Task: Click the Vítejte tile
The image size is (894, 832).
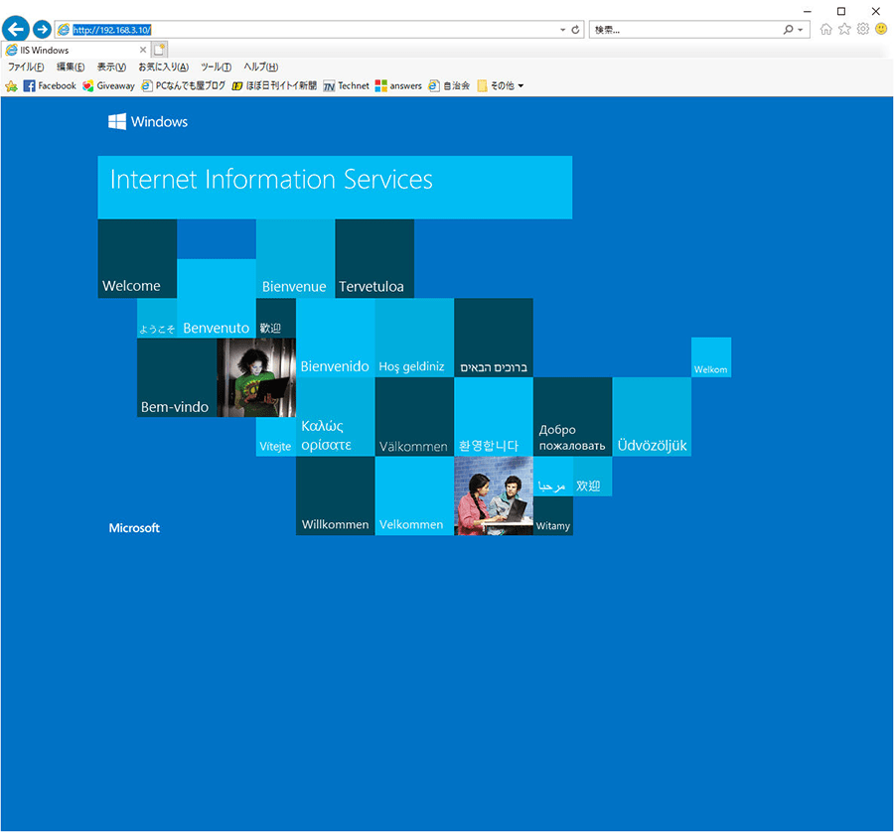Action: pos(276,437)
